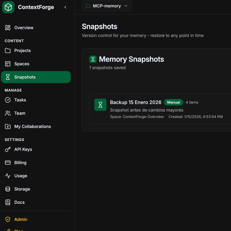The image size is (231, 231).
Task: Select the Overview grid icon
Action: (7, 28)
